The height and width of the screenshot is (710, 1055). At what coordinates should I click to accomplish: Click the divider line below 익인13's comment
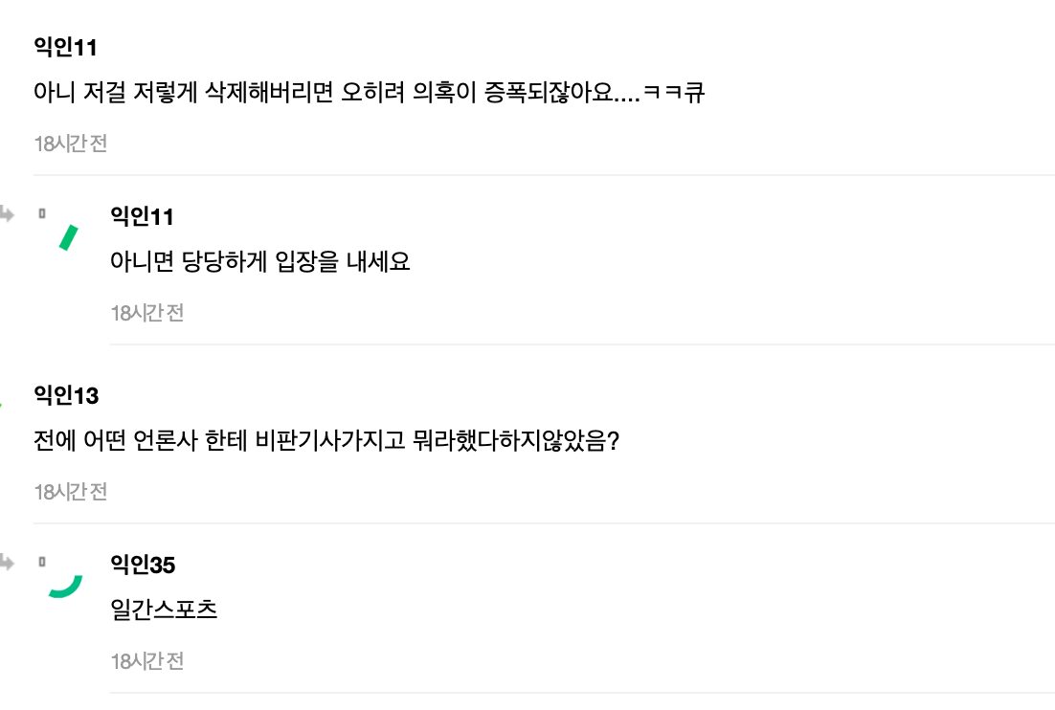click(x=544, y=523)
